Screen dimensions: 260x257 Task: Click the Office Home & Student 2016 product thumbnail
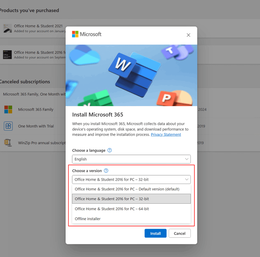pyautogui.click(x=7, y=55)
